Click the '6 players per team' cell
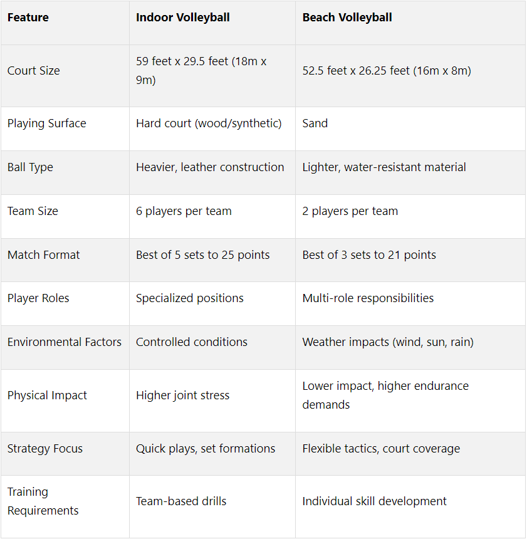 click(x=184, y=211)
